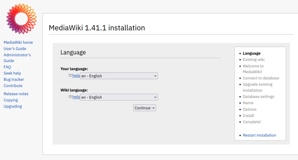Go to MediaWiki home in sidebar
Image resolution: width=298 pixels, height=160 pixels.
[18, 42]
